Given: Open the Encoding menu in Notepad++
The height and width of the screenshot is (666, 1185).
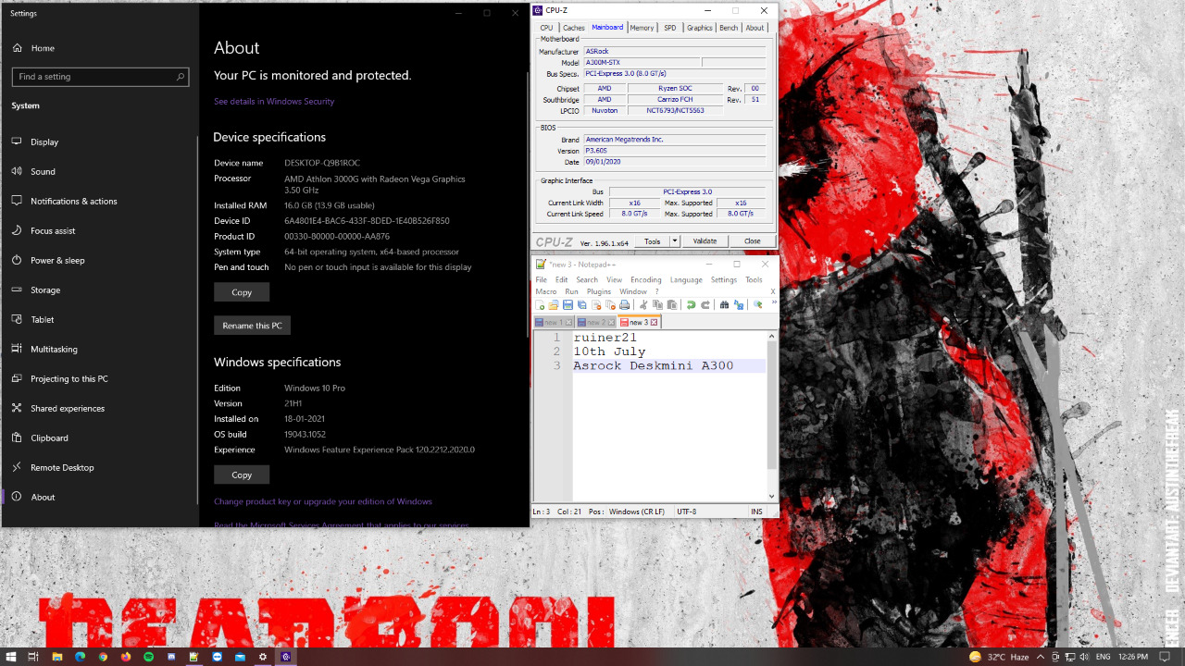Looking at the screenshot, I should 645,279.
